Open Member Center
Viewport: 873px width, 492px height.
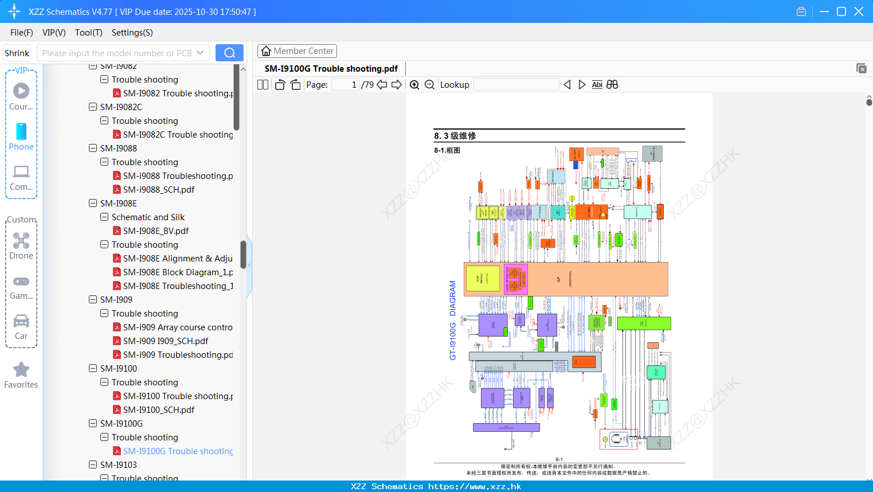297,51
